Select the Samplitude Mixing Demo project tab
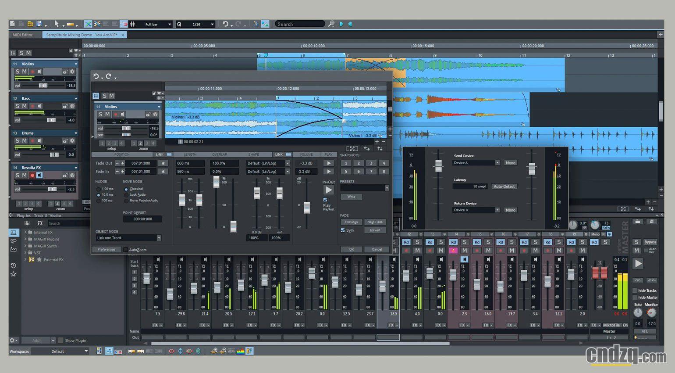 (85, 35)
